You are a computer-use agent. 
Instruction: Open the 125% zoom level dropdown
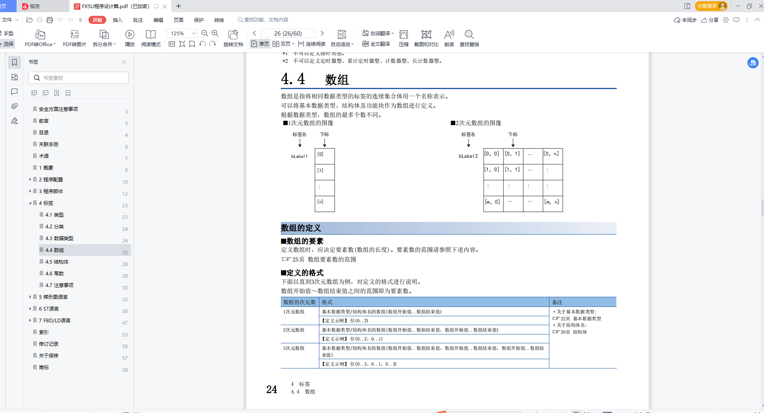tap(194, 33)
